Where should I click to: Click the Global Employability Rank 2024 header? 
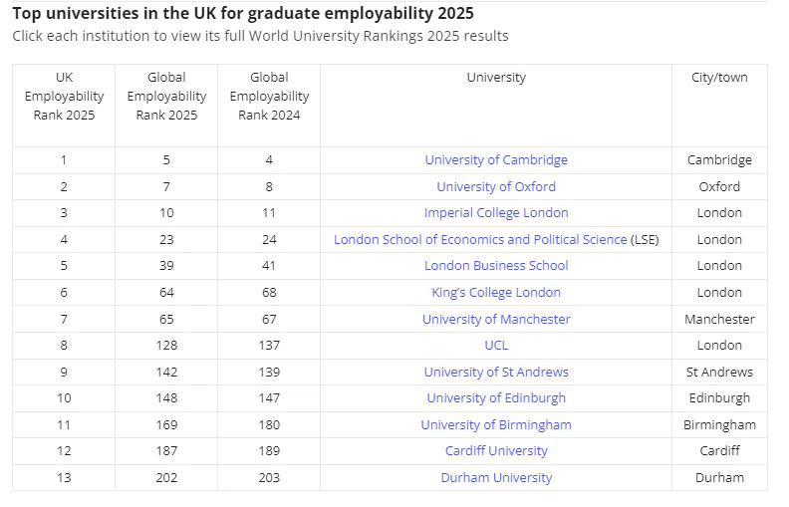[269, 96]
